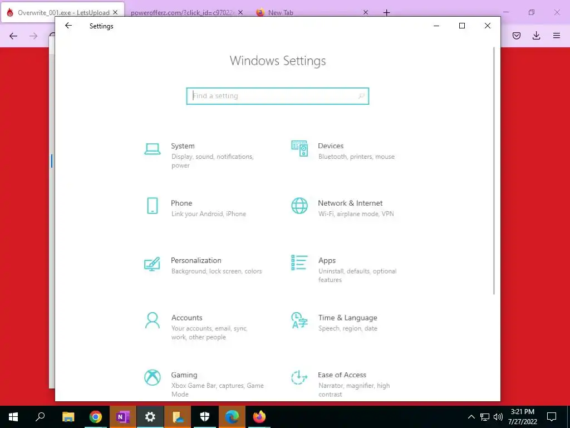
Task: Open the Firefox hamburger application menu
Action: (557, 36)
